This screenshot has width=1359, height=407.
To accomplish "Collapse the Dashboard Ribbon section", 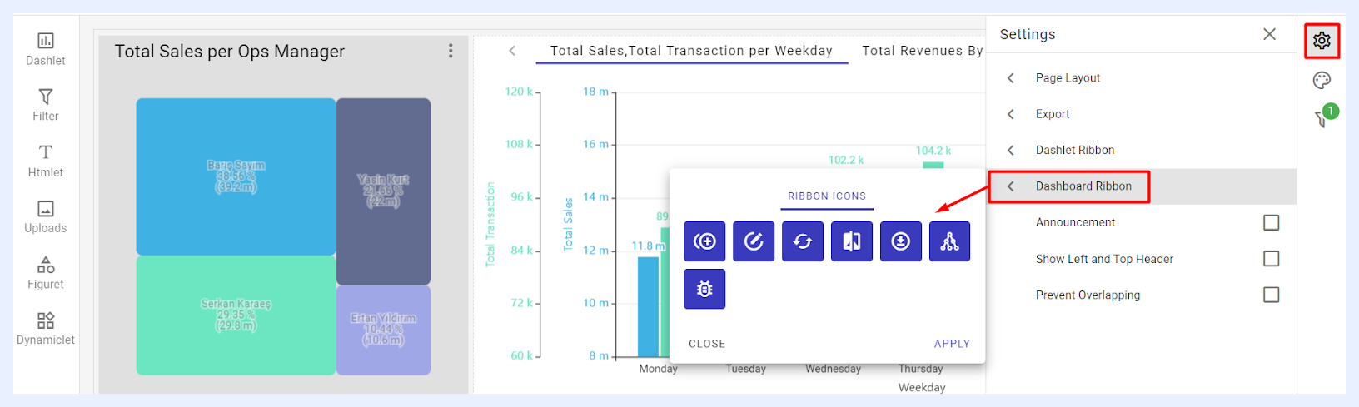I will pyautogui.click(x=1142, y=186).
